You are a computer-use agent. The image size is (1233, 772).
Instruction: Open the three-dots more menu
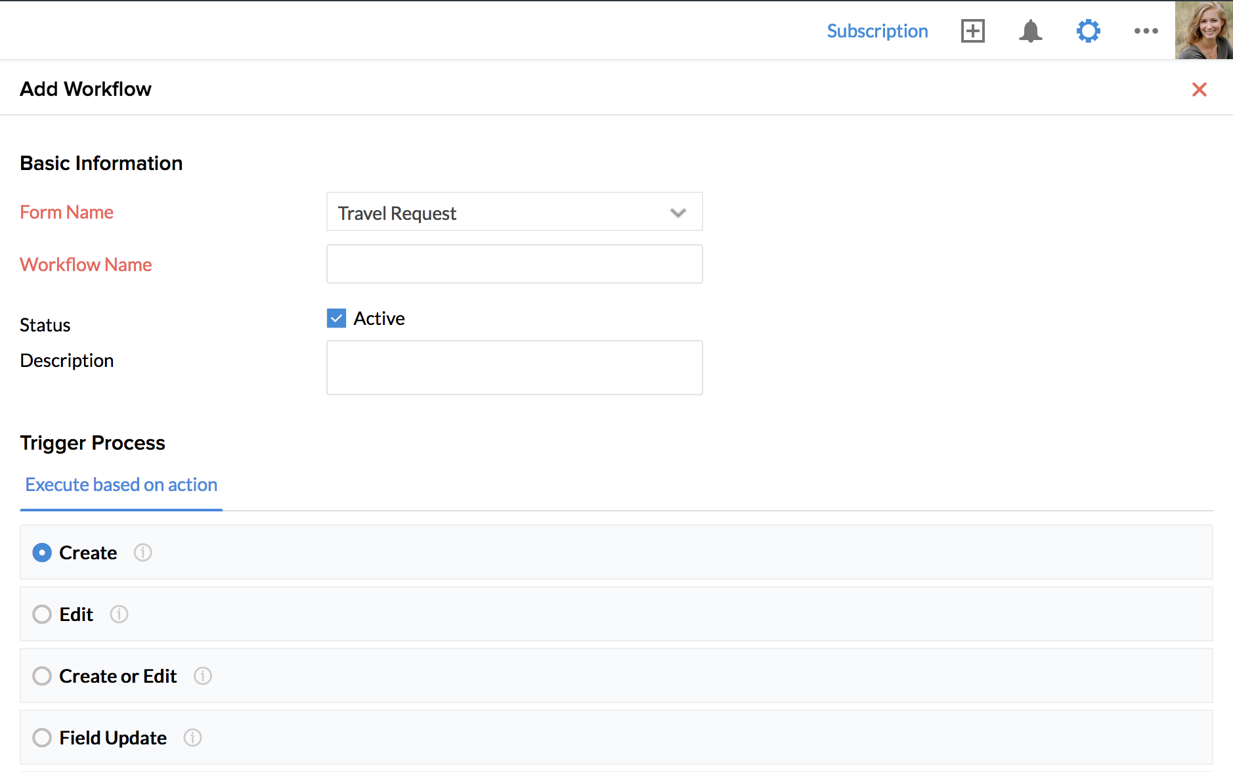click(x=1146, y=31)
